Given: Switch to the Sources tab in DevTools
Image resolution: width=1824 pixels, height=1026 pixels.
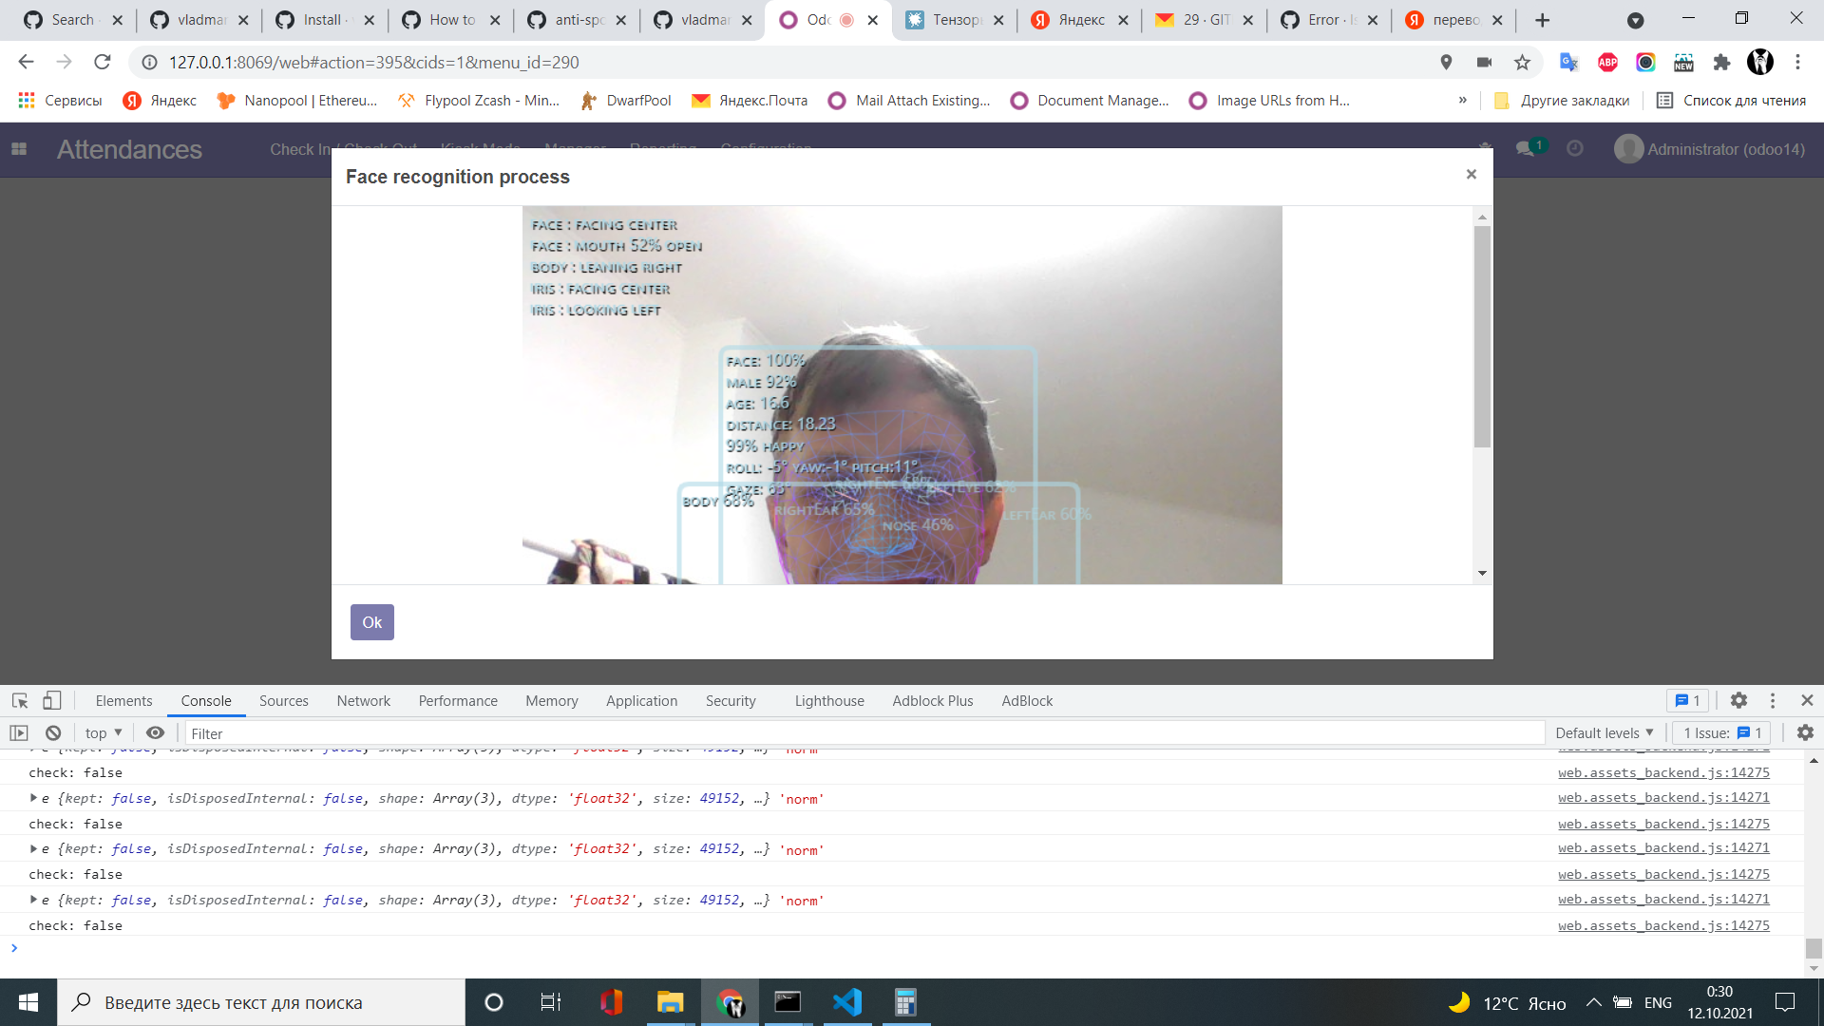Looking at the screenshot, I should (283, 700).
